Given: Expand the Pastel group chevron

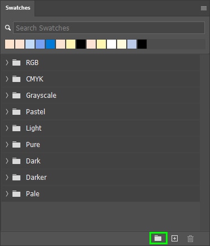Looking at the screenshot, I should [7, 112].
